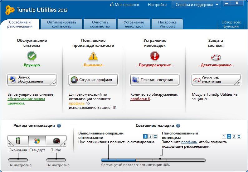This screenshot has width=248, height=172.
Task: Click the optimization progress bar
Action: point(153,160)
